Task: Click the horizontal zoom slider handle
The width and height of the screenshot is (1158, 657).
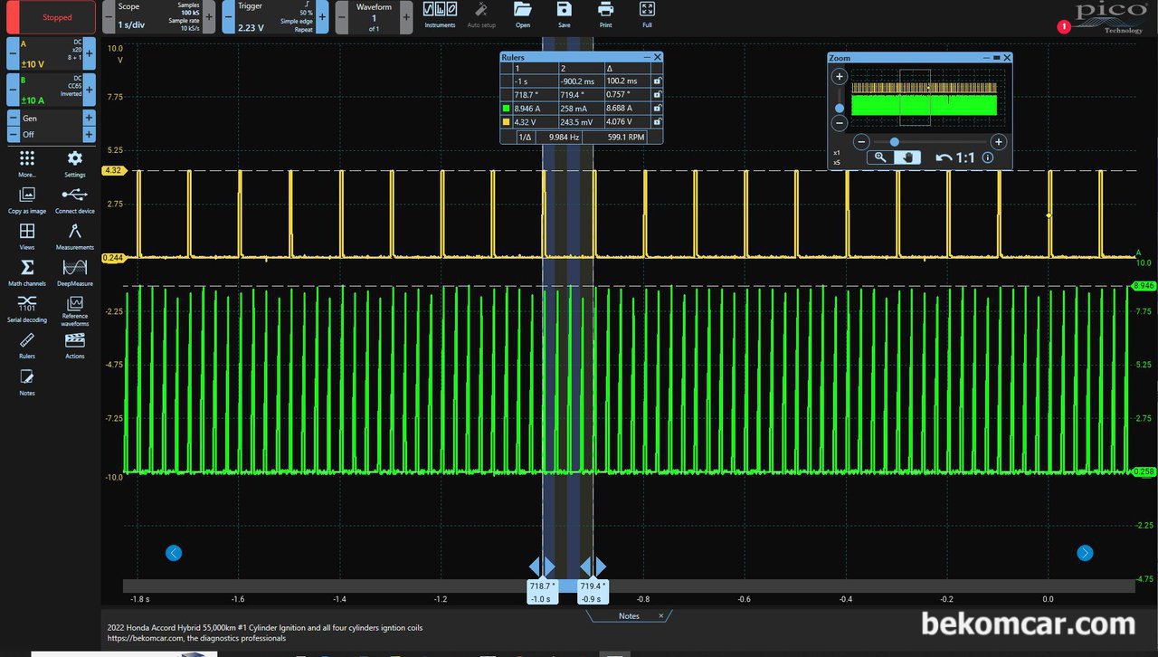Action: (x=894, y=142)
